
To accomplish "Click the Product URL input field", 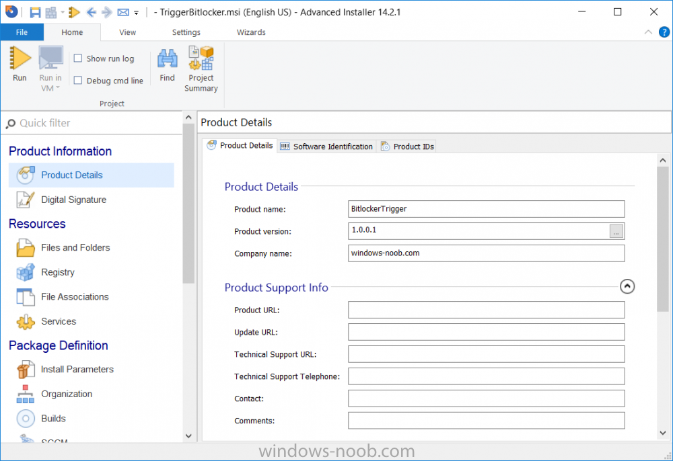I will pyautogui.click(x=486, y=310).
